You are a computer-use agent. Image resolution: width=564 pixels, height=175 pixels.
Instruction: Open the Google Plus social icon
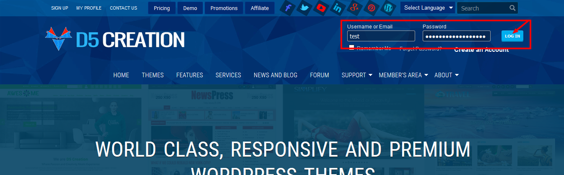coord(355,8)
